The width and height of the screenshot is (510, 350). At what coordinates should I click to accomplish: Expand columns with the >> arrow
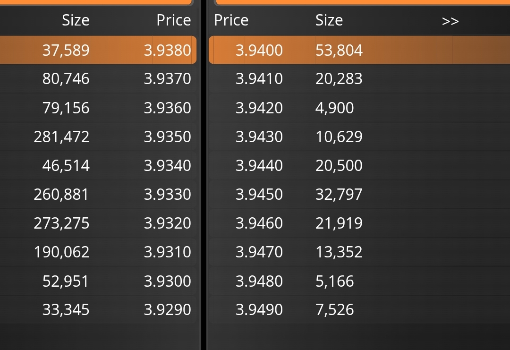coord(450,21)
